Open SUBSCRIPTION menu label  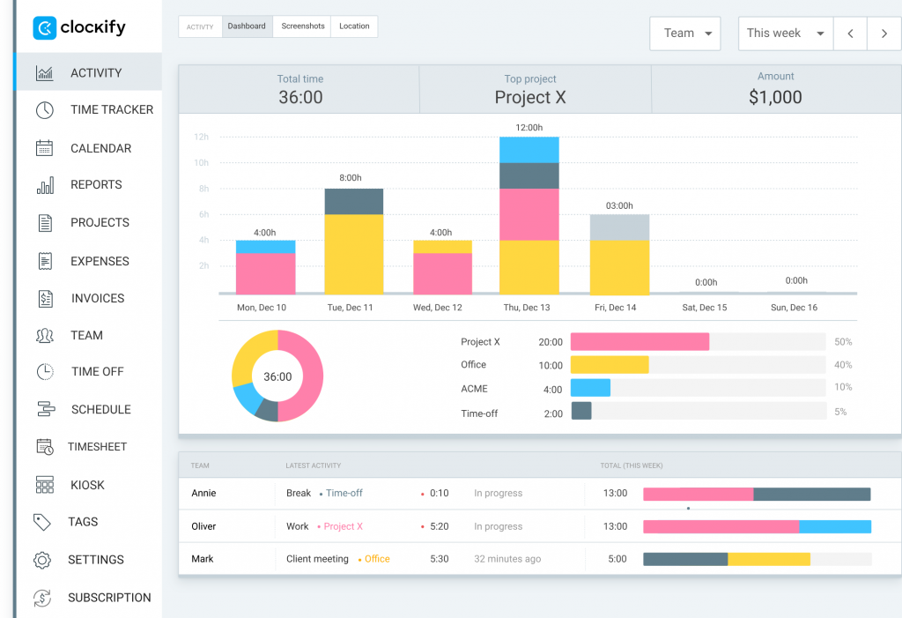[109, 598]
